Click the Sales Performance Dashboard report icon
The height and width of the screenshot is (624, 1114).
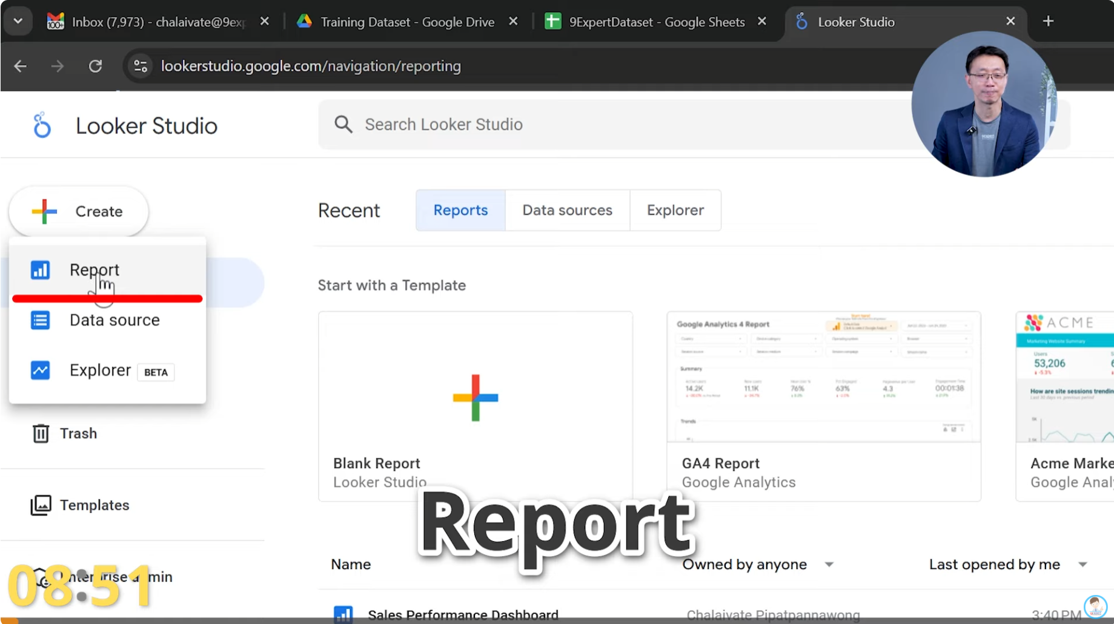point(343,614)
